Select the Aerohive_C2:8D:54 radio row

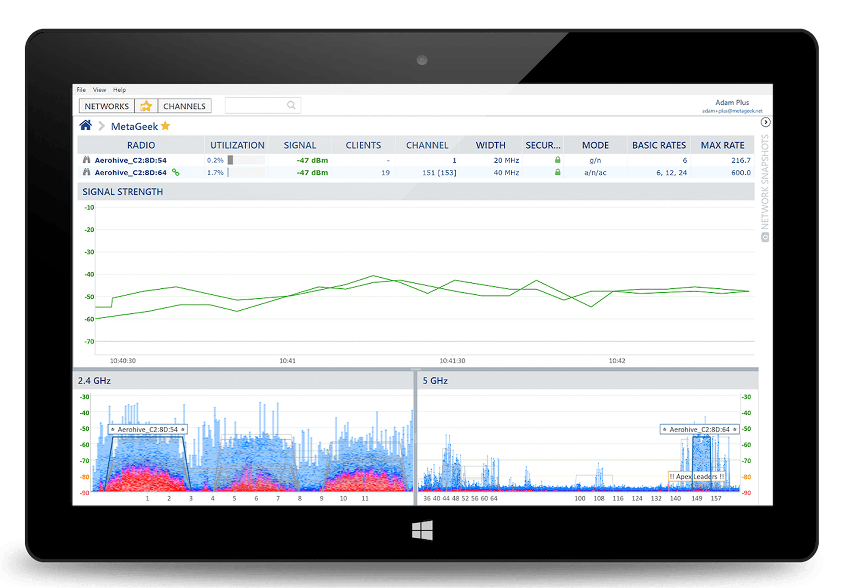pos(416,160)
